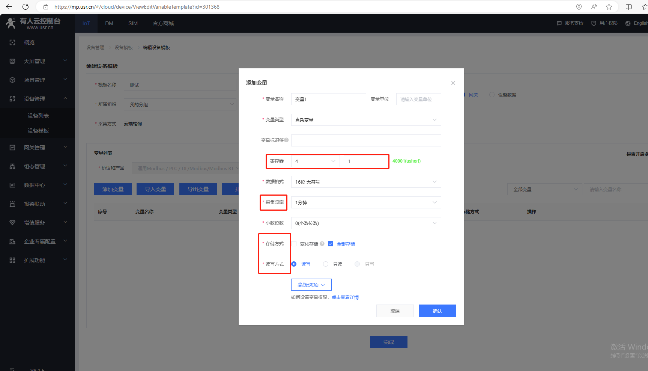The image size is (648, 371).
Task: Refresh the browser page
Action: tap(26, 7)
